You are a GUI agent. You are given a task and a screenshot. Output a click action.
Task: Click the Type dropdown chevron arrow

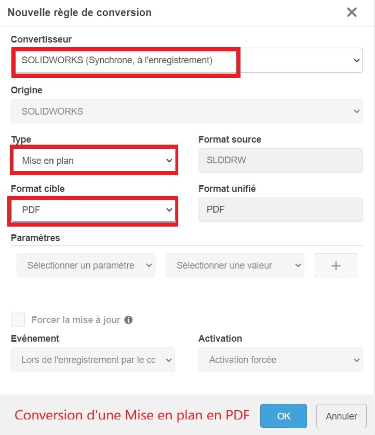point(169,161)
